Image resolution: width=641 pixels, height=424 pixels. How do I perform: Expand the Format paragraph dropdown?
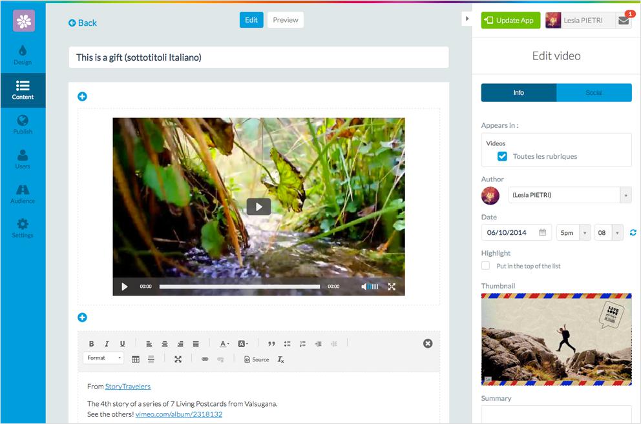tap(103, 358)
